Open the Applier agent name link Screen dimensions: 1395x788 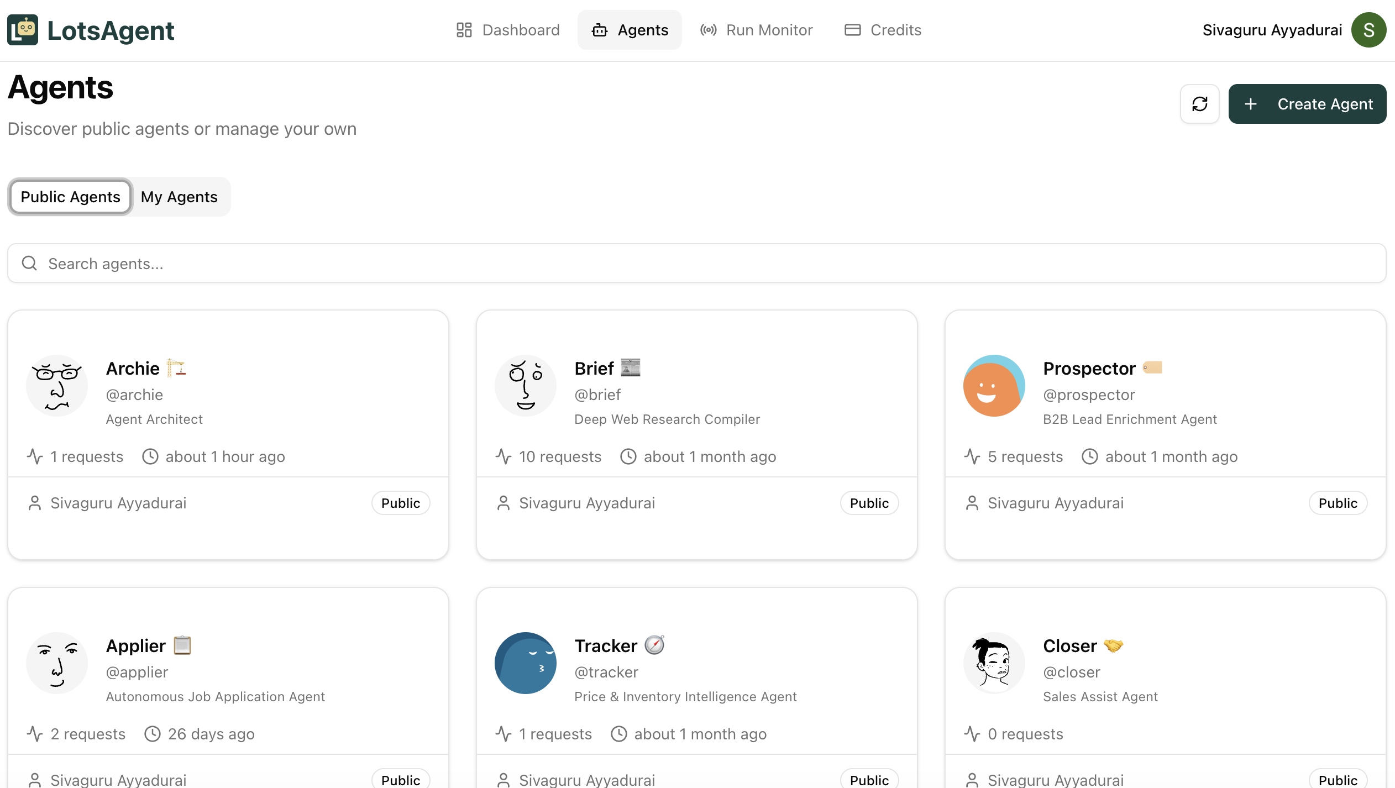click(135, 645)
